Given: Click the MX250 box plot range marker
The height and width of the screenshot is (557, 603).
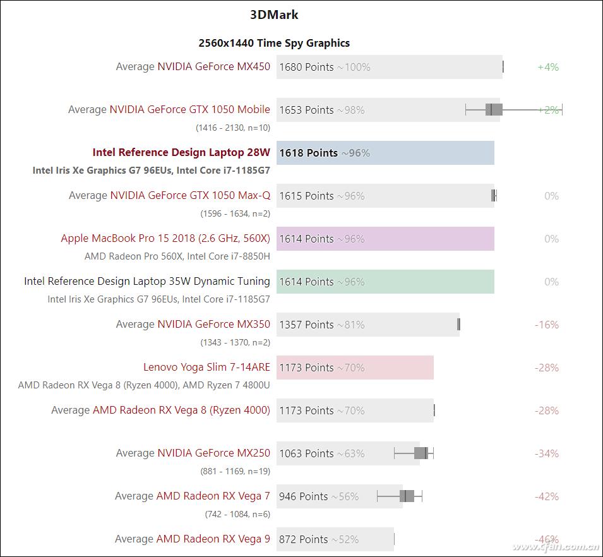Looking at the screenshot, I should pyautogui.click(x=421, y=453).
